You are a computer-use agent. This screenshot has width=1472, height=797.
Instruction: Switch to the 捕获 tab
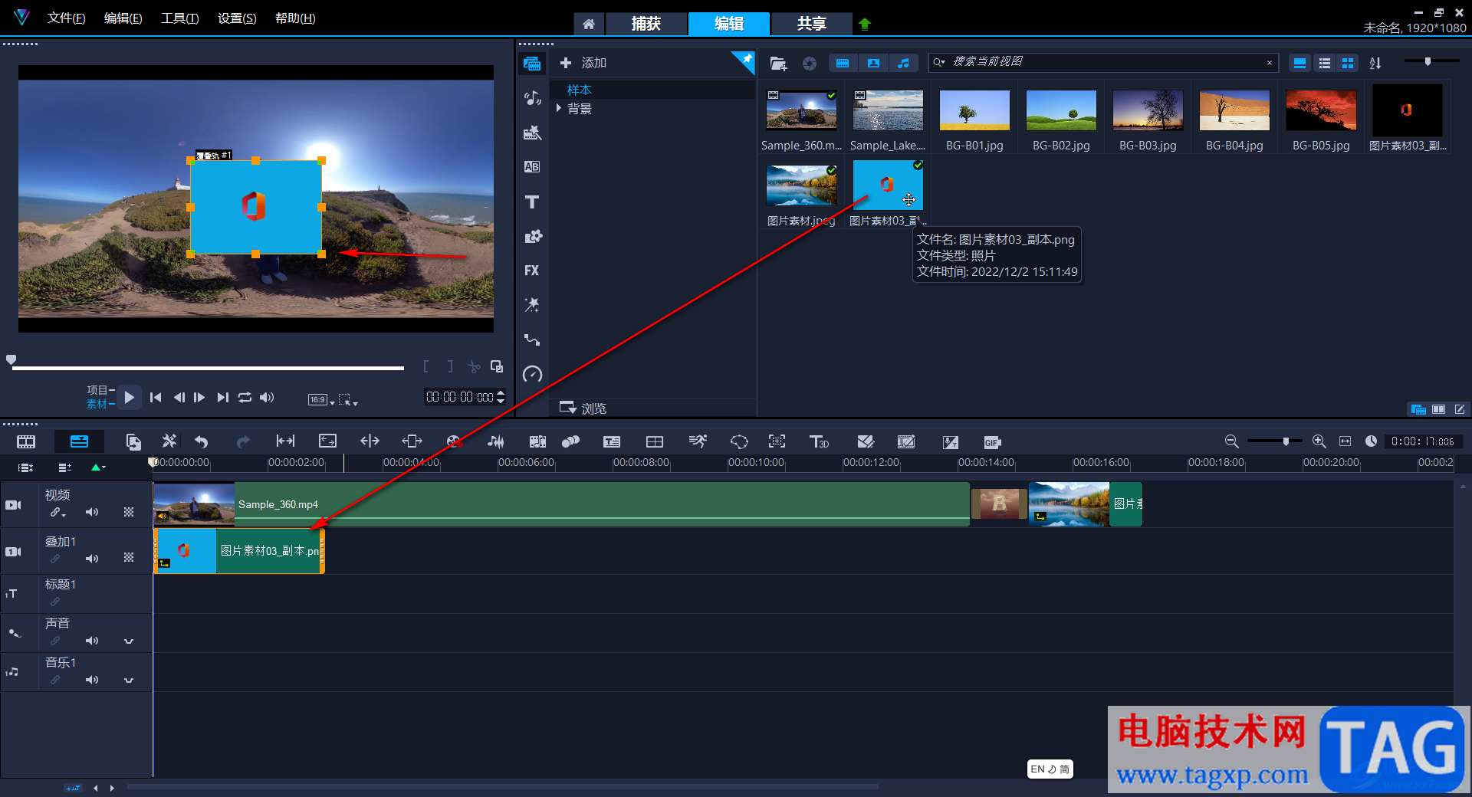[646, 24]
